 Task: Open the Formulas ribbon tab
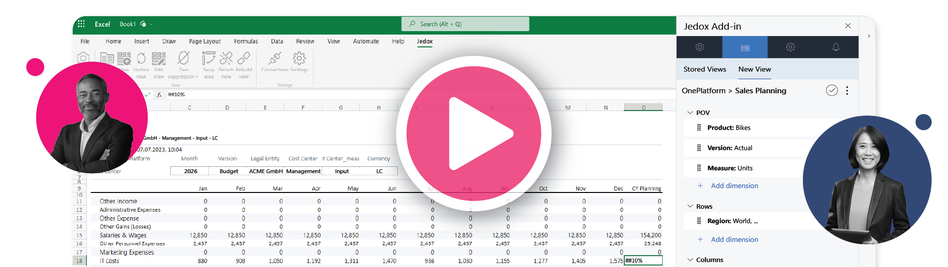[x=246, y=41]
